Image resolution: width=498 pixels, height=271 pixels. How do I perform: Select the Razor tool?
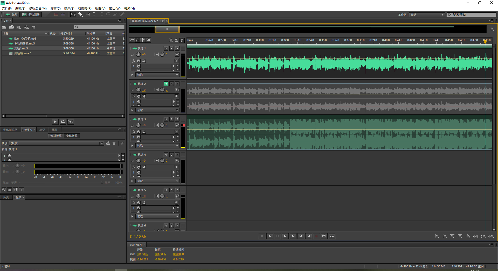(80, 14)
